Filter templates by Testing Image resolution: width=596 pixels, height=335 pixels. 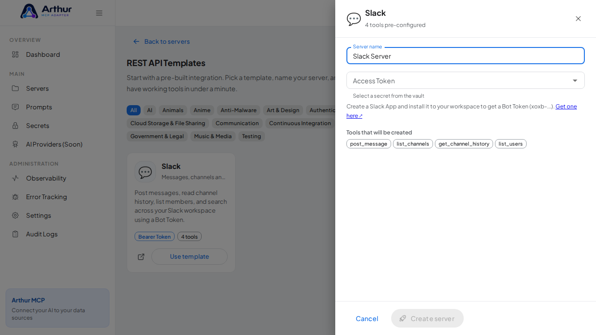(251, 136)
